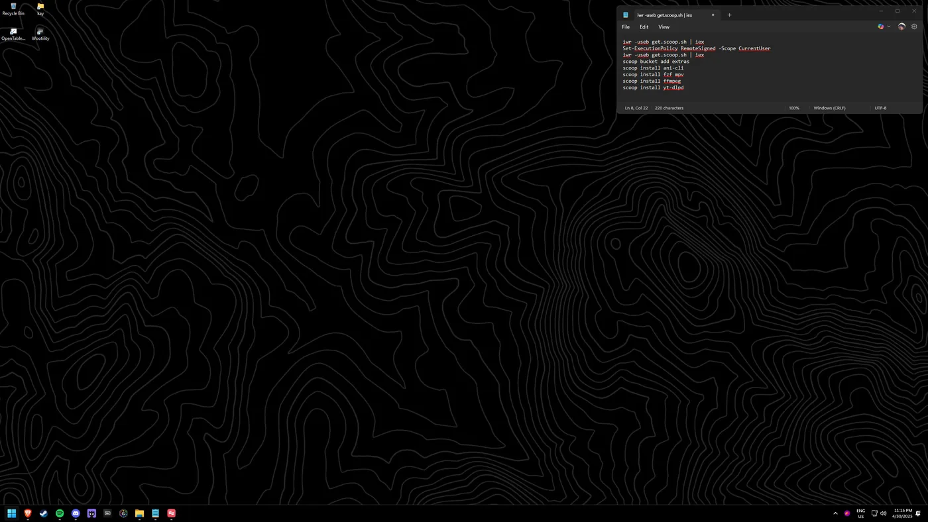Image resolution: width=928 pixels, height=522 pixels.
Task: Open the View menu in Notepad
Action: pyautogui.click(x=664, y=27)
